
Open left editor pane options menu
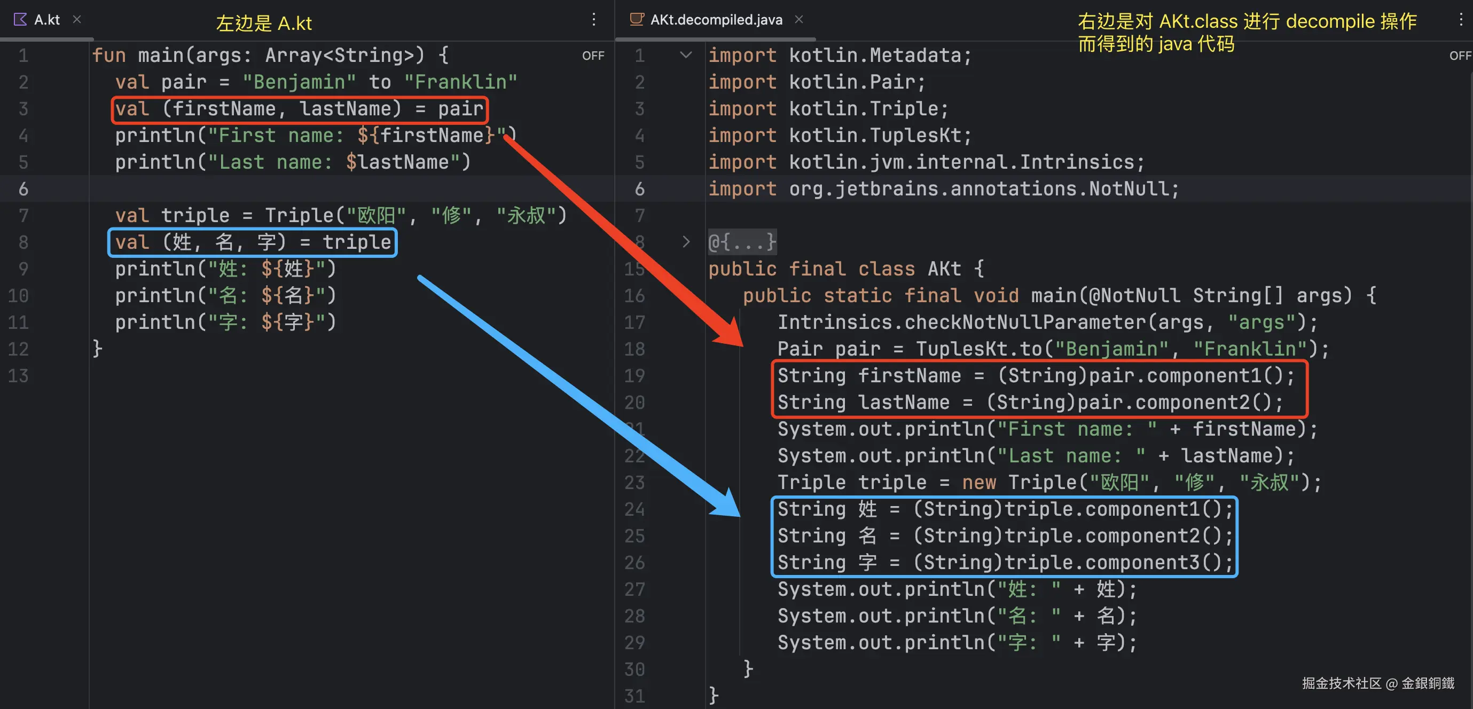tap(593, 19)
